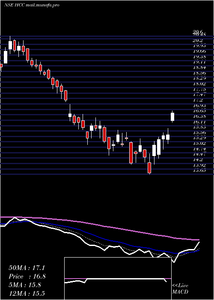
Task: Click the 19.11 price axis label
Action: [199, 62]
